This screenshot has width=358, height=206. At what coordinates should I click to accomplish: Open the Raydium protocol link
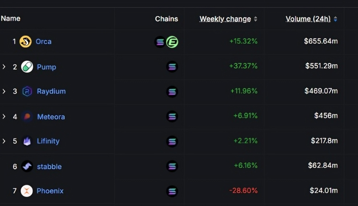pyautogui.click(x=51, y=91)
